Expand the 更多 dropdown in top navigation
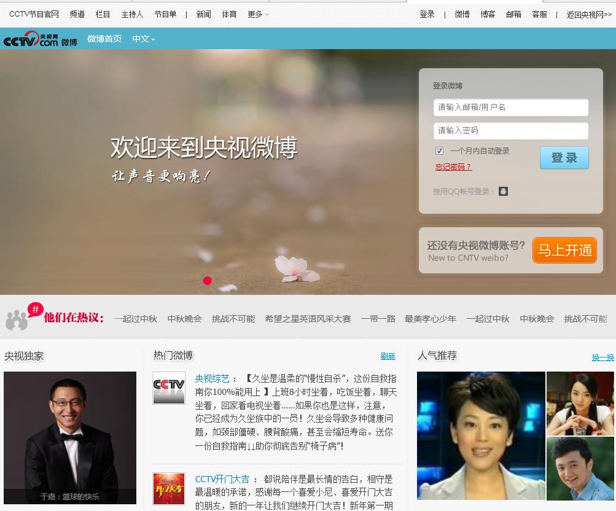 tap(258, 15)
